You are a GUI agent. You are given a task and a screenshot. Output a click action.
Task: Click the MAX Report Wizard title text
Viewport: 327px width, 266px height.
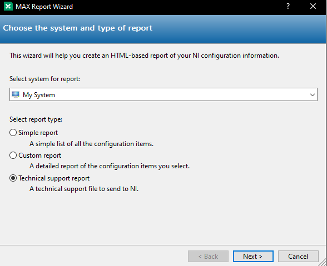44,7
